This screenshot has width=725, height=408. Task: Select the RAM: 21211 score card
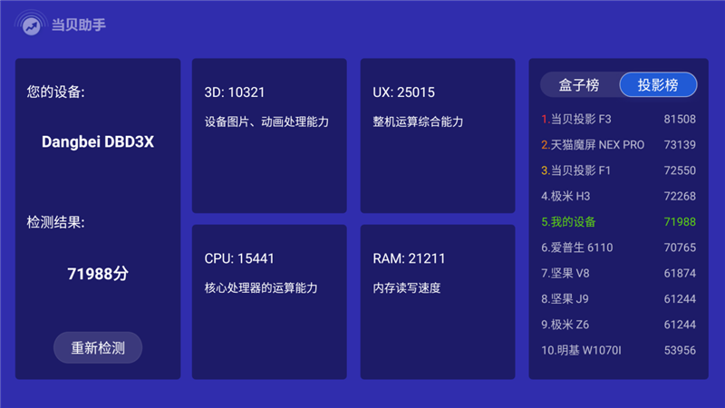tap(438, 302)
